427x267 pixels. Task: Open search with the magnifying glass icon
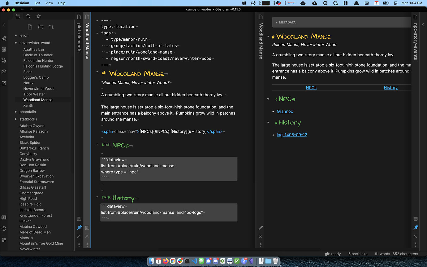pos(28,16)
